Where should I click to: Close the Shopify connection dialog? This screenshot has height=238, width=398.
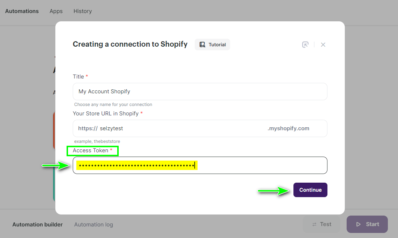[323, 44]
